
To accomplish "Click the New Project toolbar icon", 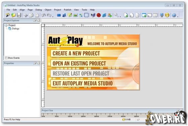I will coord(8,15).
